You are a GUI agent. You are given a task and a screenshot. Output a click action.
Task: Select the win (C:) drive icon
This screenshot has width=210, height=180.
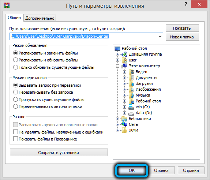[131, 107]
